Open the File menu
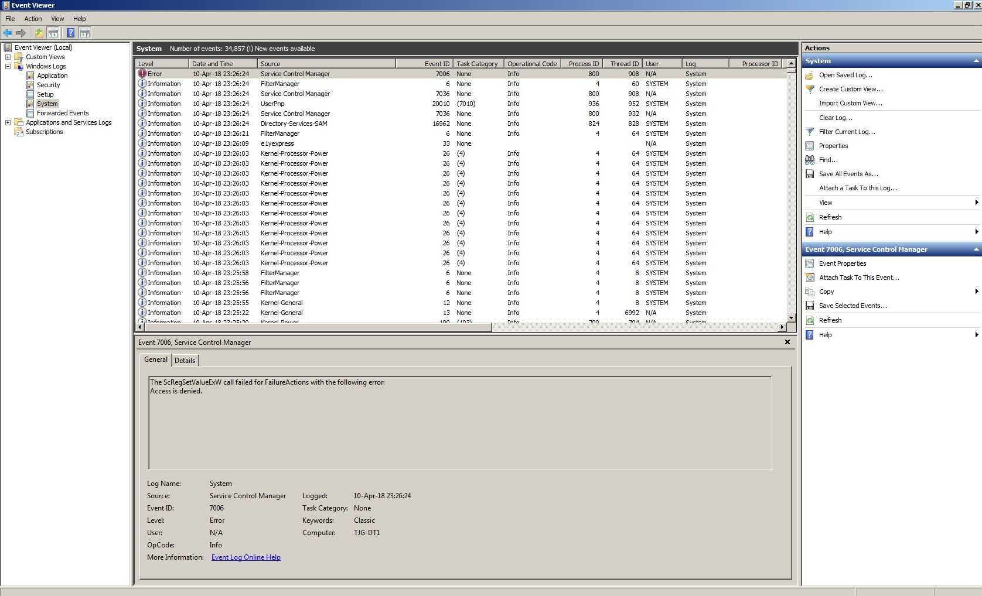The image size is (982, 596). point(10,19)
